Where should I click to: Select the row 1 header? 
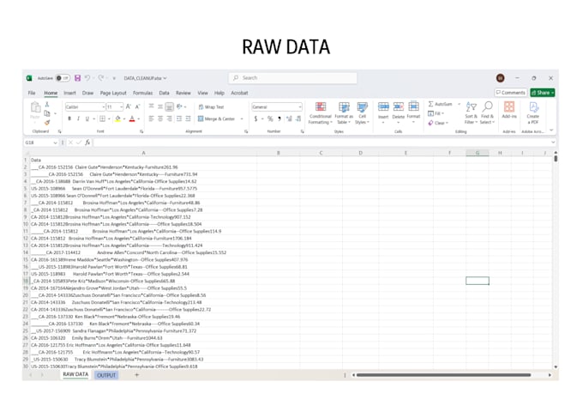point(26,160)
